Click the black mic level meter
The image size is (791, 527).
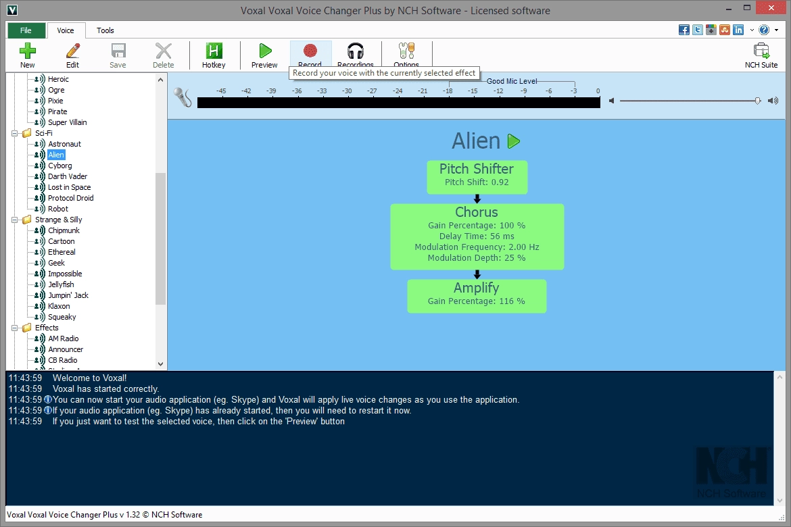point(398,103)
